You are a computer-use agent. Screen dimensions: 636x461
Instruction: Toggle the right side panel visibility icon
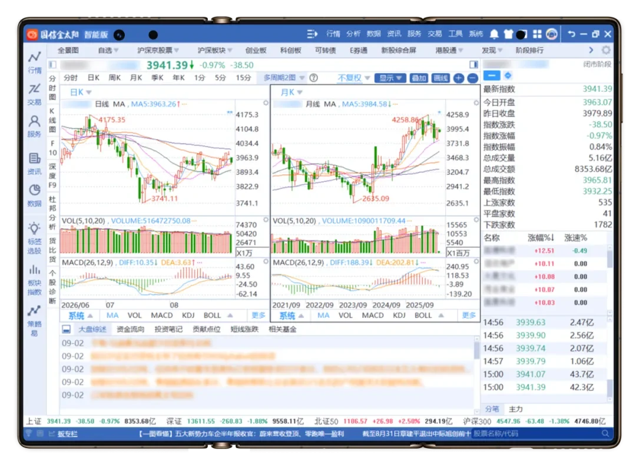coord(473,65)
